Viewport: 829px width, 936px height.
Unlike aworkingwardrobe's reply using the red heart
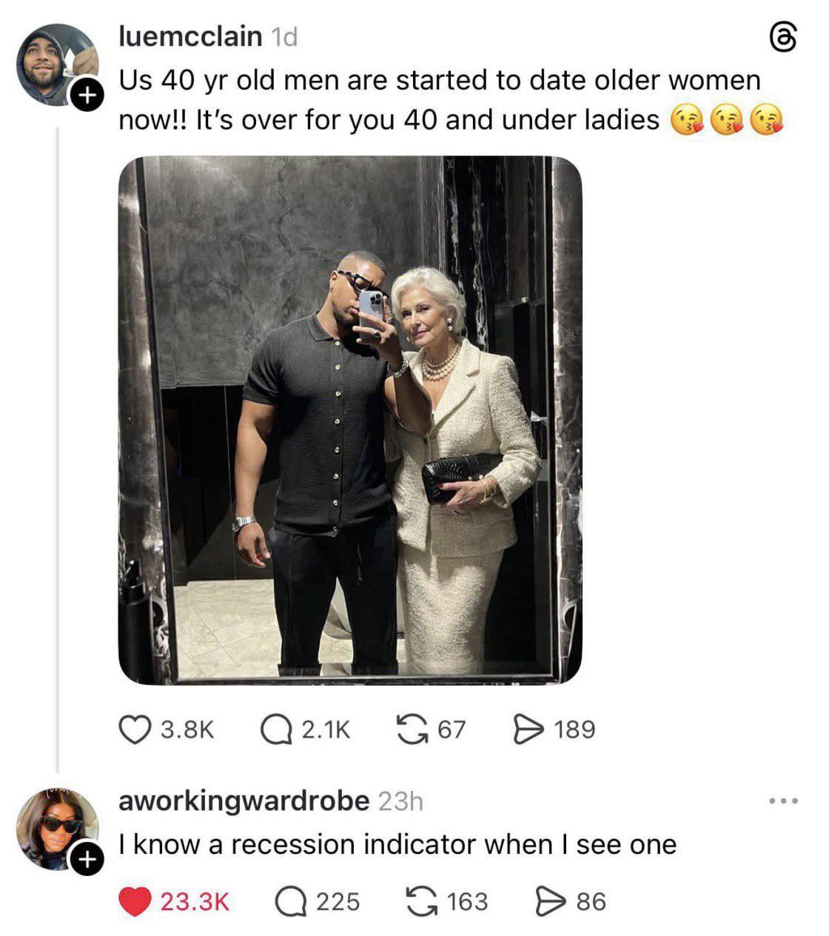click(x=134, y=901)
